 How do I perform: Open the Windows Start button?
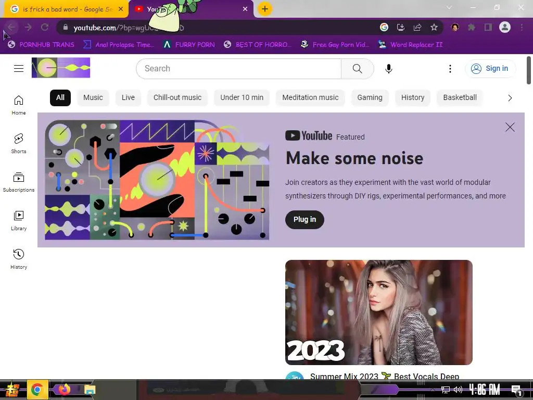point(12,390)
